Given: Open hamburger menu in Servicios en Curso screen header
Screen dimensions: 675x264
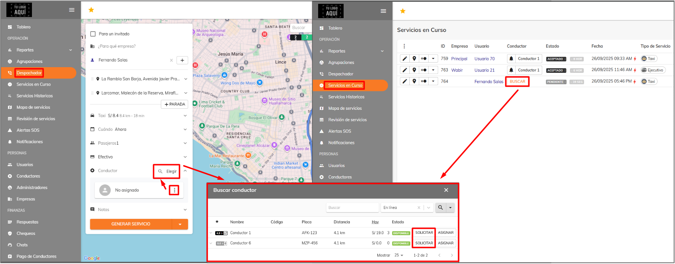Looking at the screenshot, I should pyautogui.click(x=383, y=11).
